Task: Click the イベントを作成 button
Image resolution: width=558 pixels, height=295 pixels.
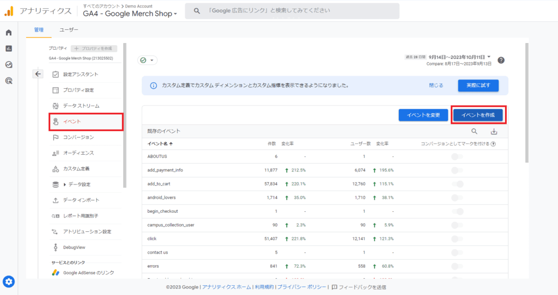Action: 478,115
